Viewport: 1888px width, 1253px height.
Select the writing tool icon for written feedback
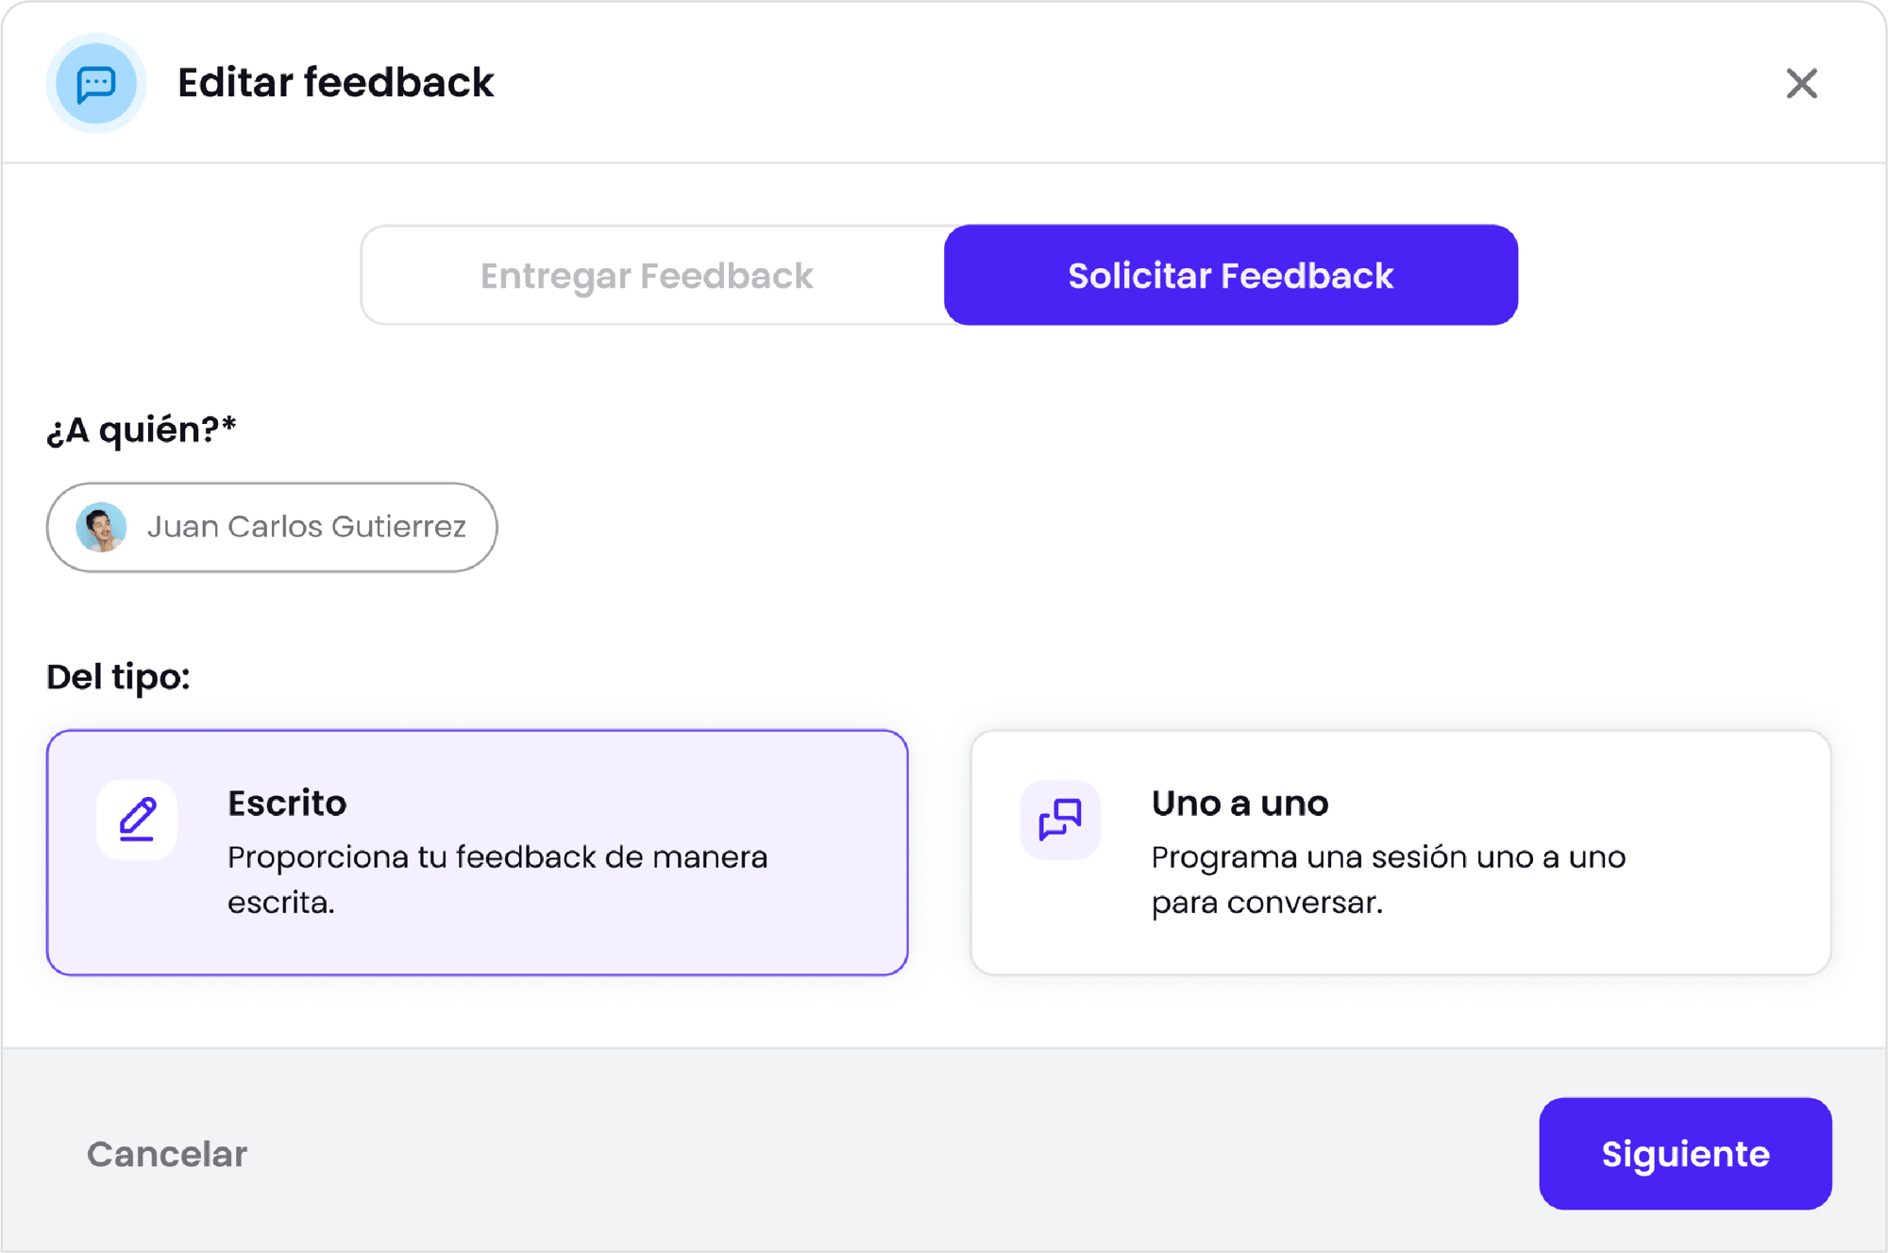(x=136, y=821)
